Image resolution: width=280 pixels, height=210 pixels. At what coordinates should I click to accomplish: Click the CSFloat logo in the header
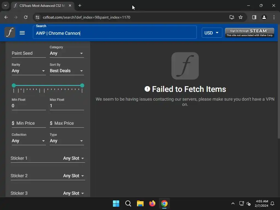[10, 32]
